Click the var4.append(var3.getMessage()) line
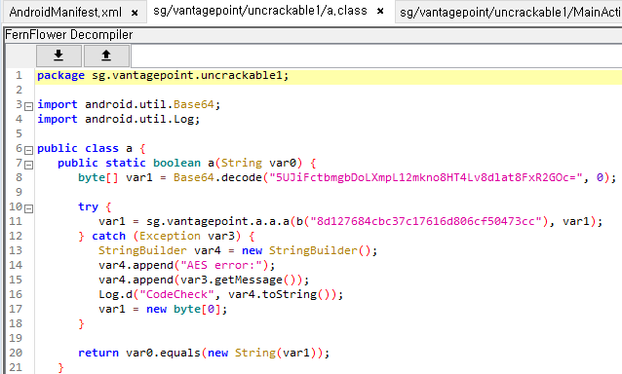Viewport: 622px width, 374px height. click(204, 280)
